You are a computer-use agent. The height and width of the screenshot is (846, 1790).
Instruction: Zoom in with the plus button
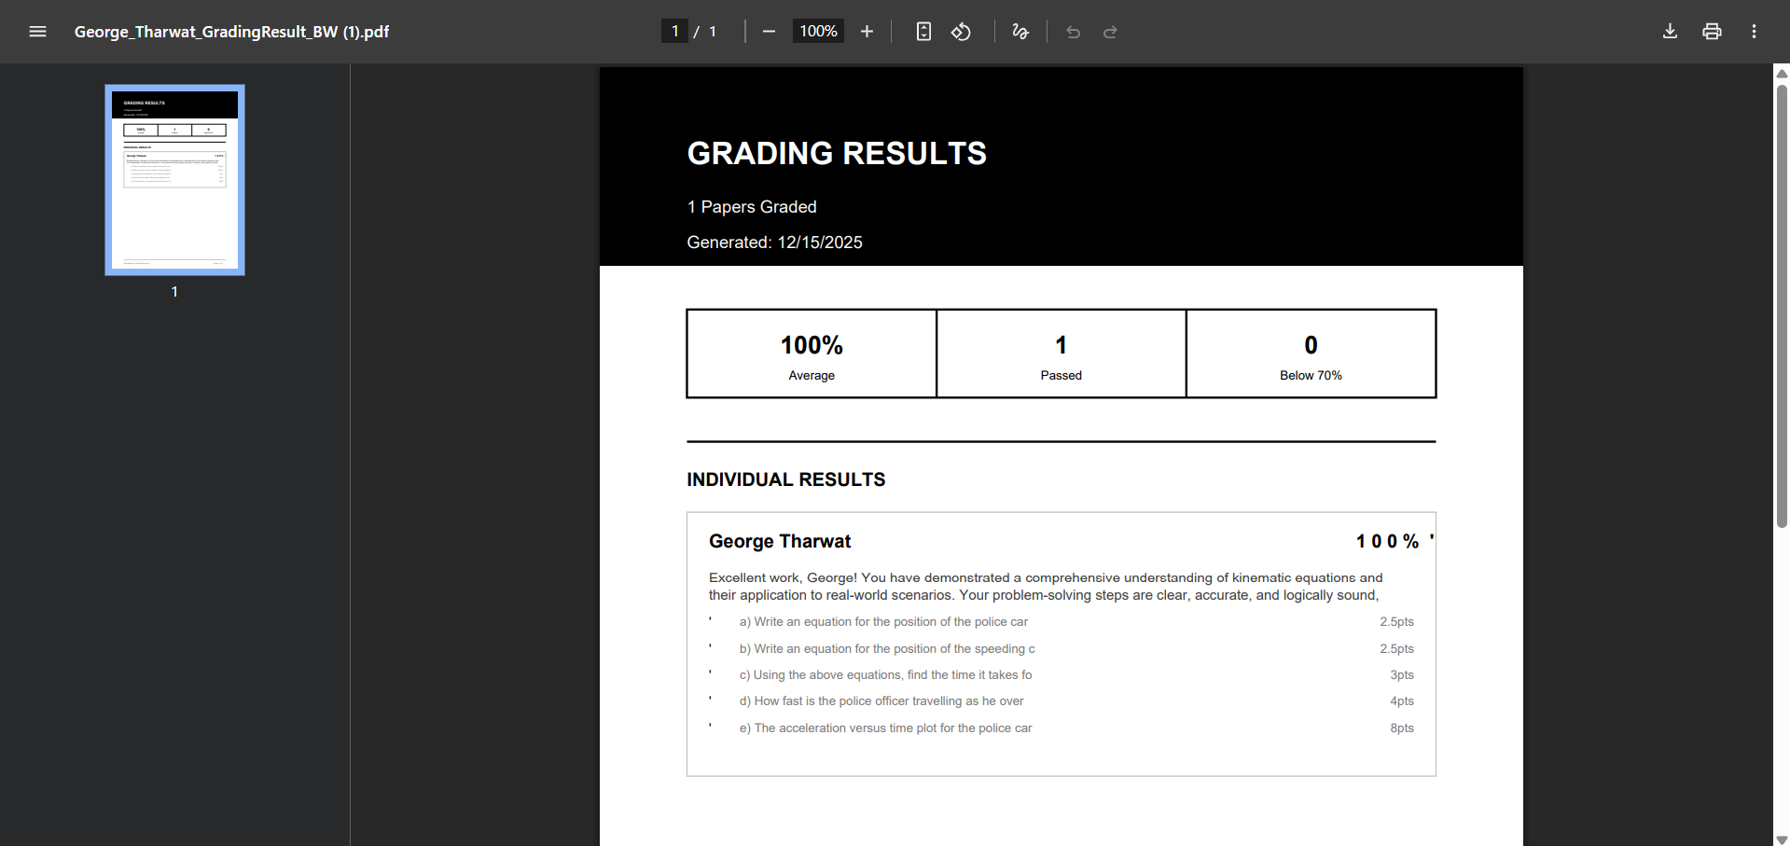pyautogui.click(x=867, y=32)
